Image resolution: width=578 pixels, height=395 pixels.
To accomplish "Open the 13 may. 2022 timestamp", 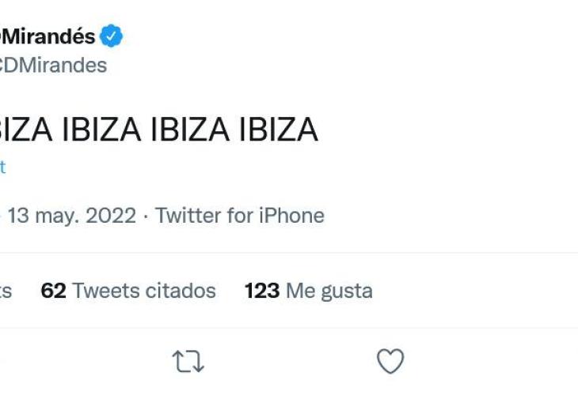I will point(71,216).
